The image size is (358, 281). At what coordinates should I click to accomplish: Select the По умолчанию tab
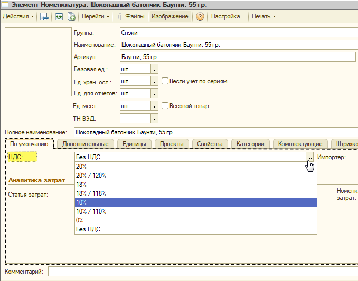[x=29, y=144]
